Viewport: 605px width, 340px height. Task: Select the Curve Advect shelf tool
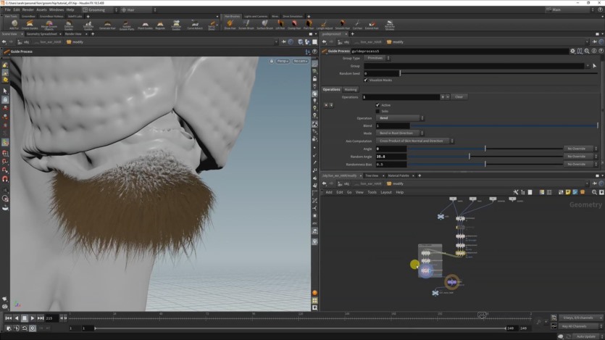(x=195, y=25)
